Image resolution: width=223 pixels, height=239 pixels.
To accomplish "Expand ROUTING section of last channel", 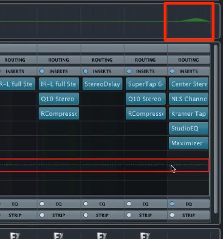I will [x=188, y=60].
